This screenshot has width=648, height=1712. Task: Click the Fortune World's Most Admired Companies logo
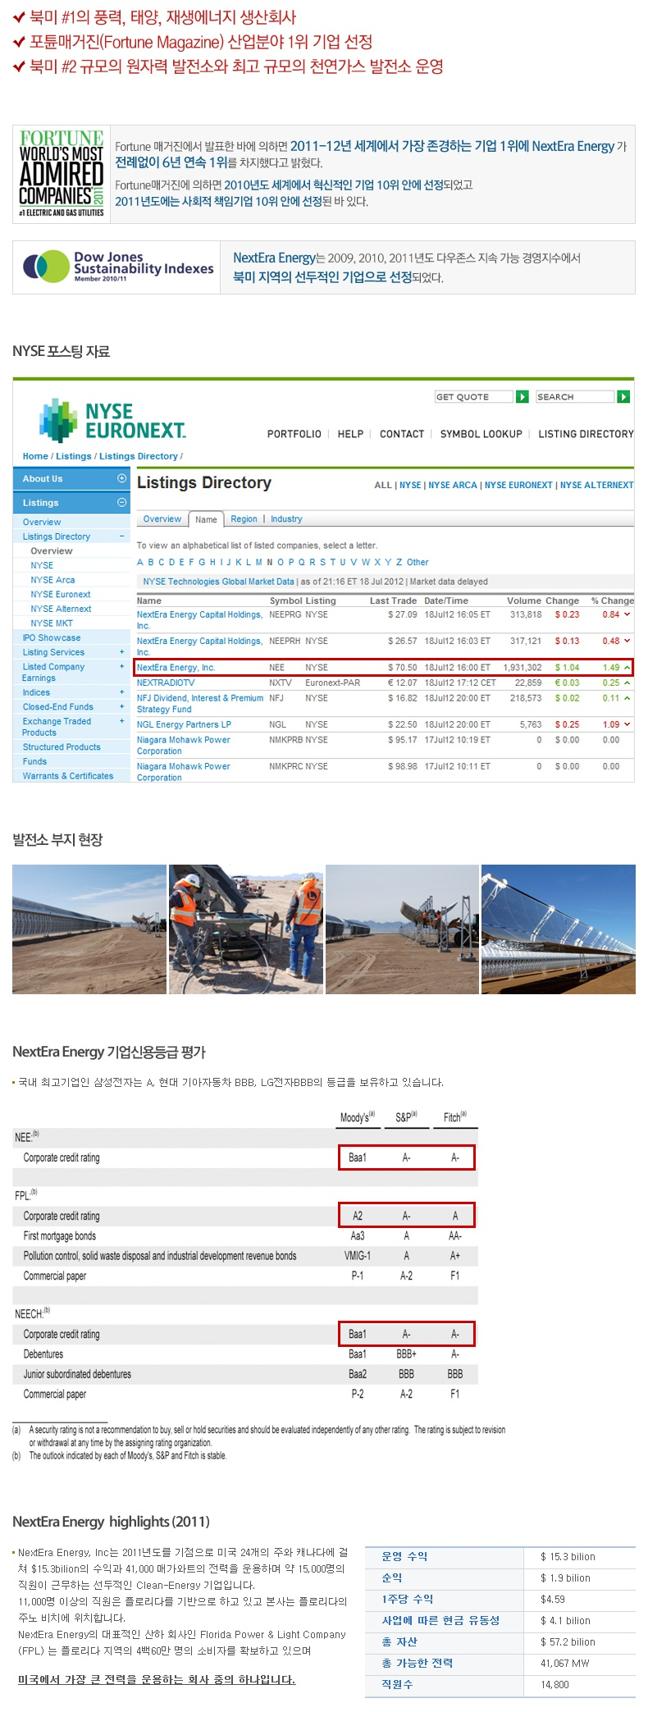pos(62,173)
